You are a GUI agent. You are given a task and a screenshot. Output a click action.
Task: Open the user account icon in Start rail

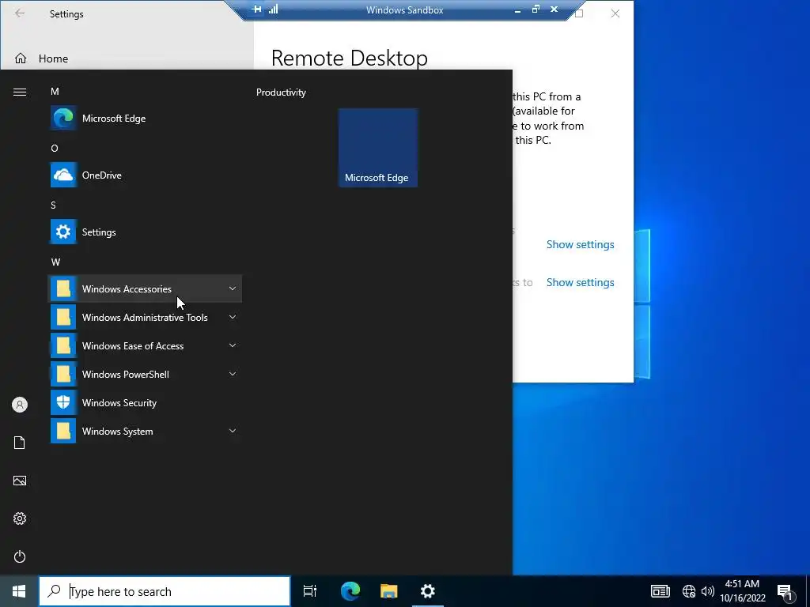(20, 405)
